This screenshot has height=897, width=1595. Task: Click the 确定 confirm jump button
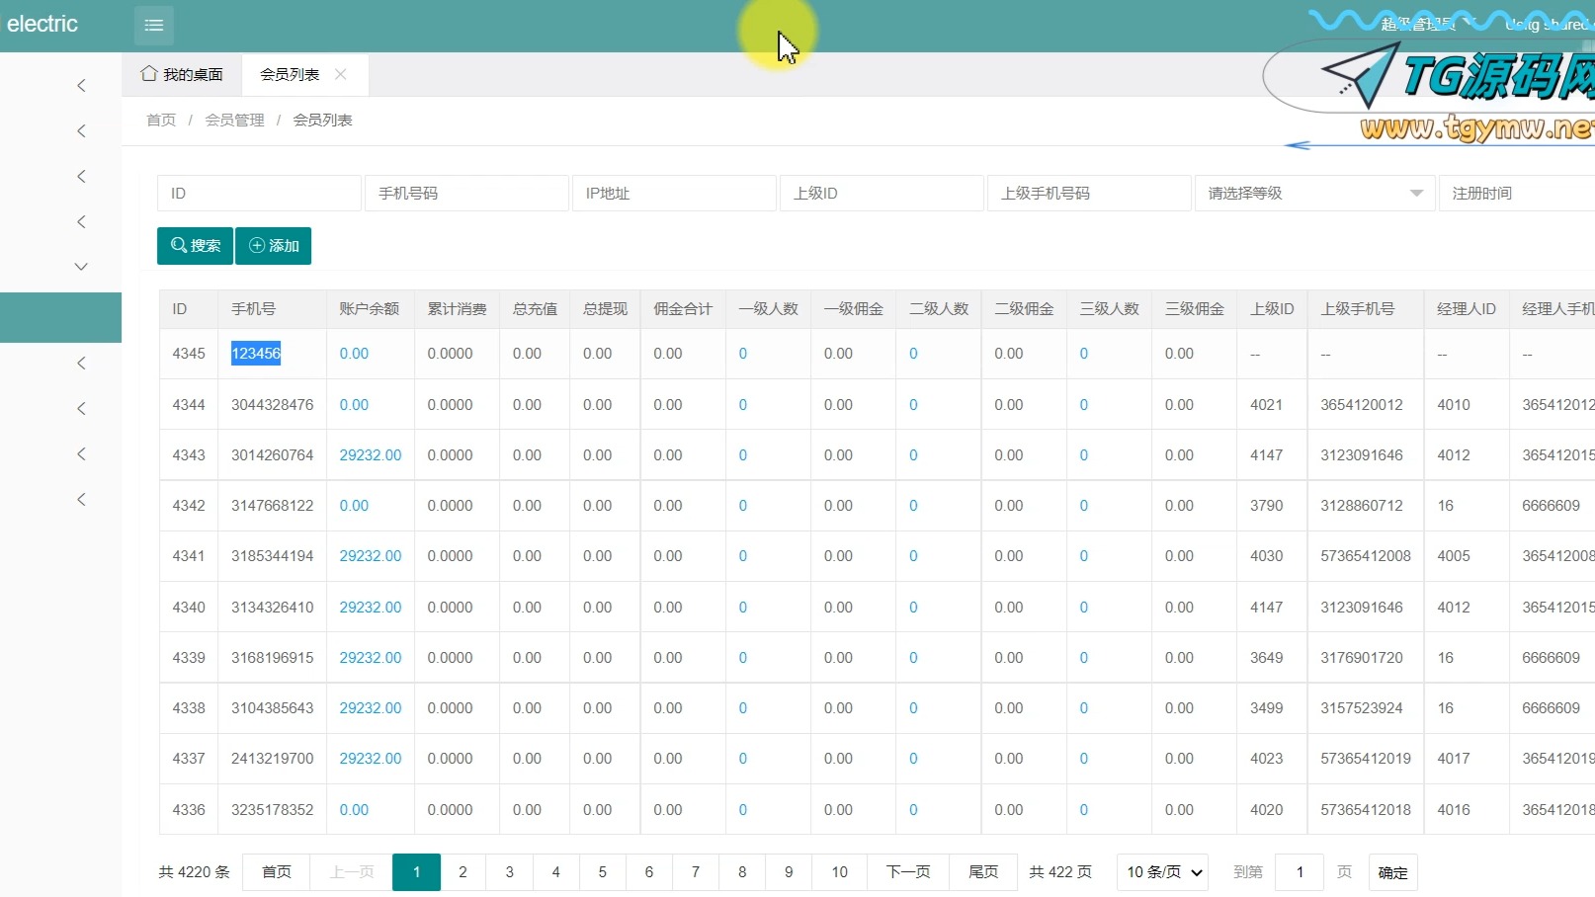coord(1393,872)
